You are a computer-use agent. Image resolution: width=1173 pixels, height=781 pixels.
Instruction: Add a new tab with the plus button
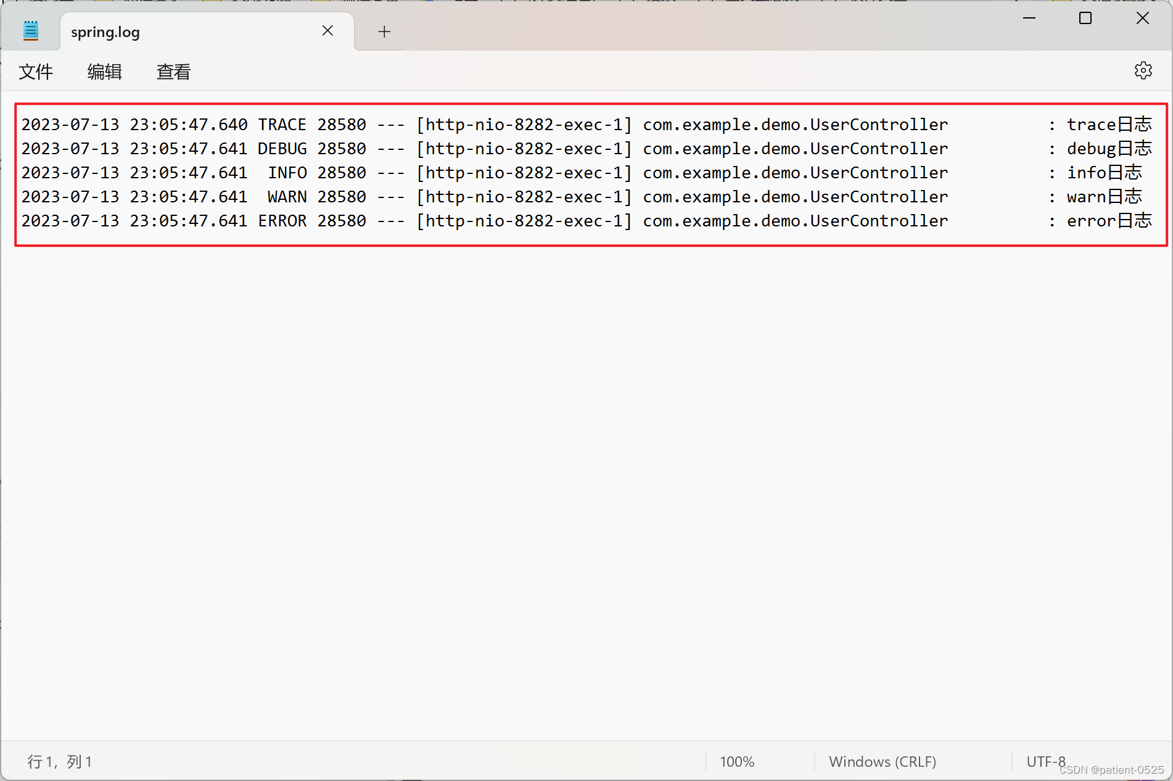point(384,31)
